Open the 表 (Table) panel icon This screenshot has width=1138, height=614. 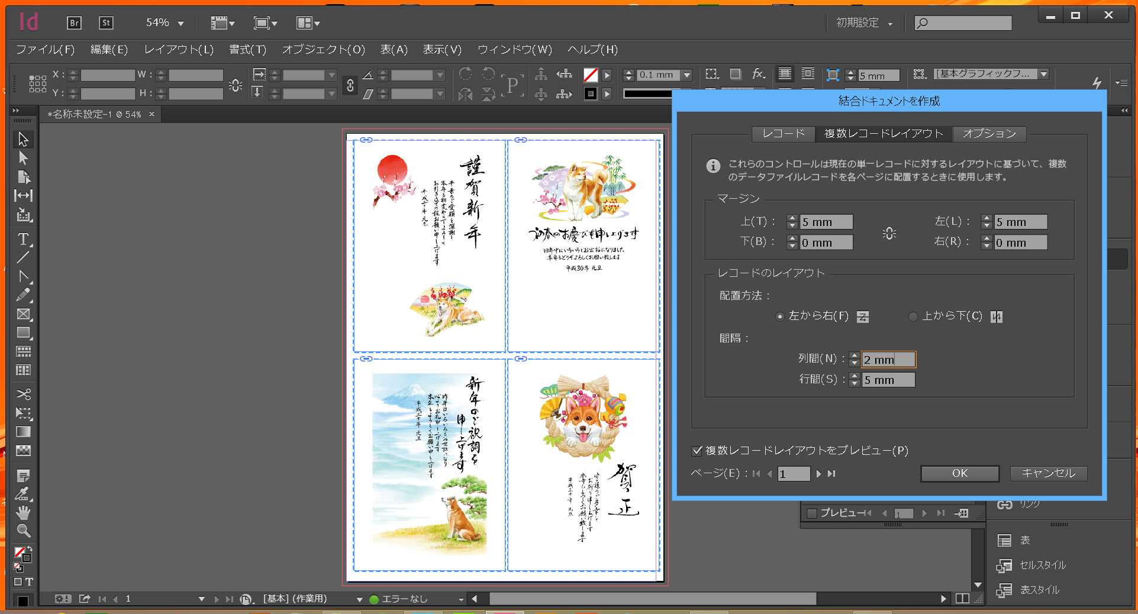coord(1004,540)
